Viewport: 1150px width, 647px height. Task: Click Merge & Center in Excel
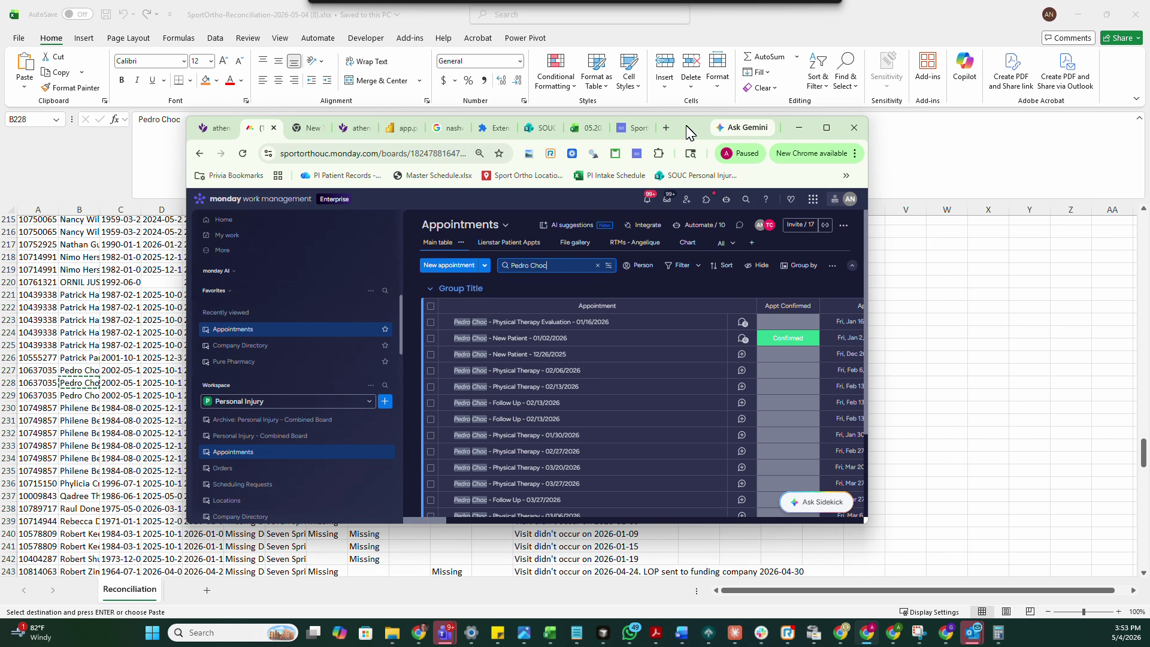[x=376, y=80]
